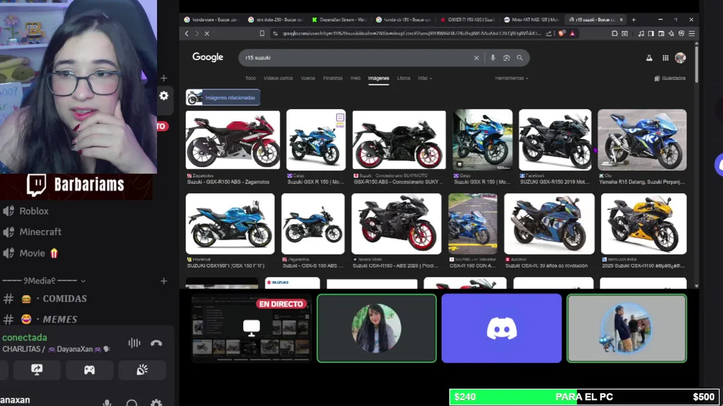The width and height of the screenshot is (723, 406).
Task: Bookmark this page from the toolbar
Action: pos(262,34)
